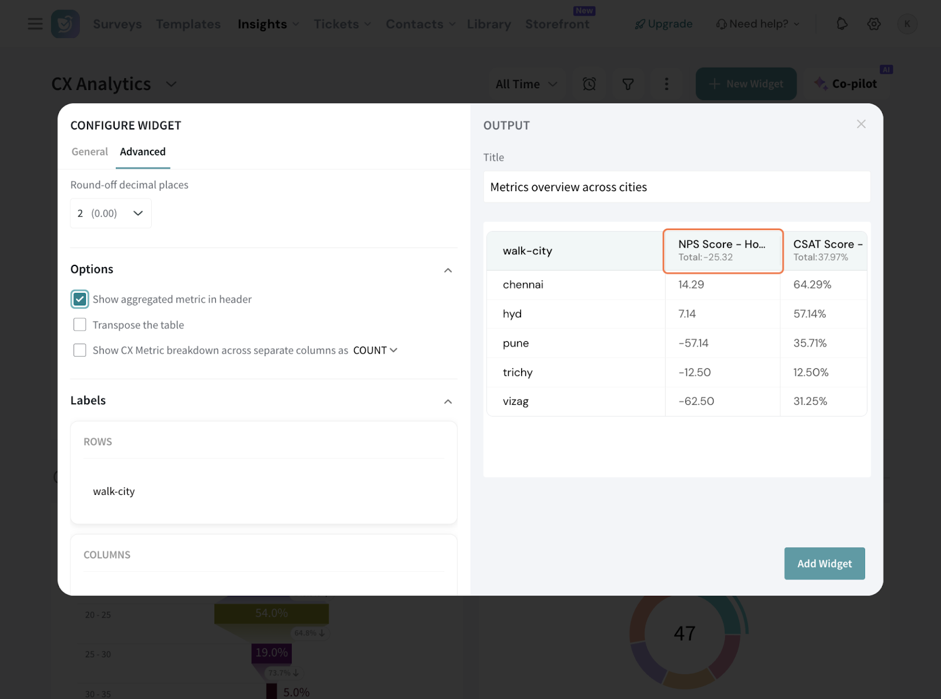This screenshot has height=699, width=941.
Task: Enable Show CX Metric breakdown checkbox
Action: pos(80,350)
